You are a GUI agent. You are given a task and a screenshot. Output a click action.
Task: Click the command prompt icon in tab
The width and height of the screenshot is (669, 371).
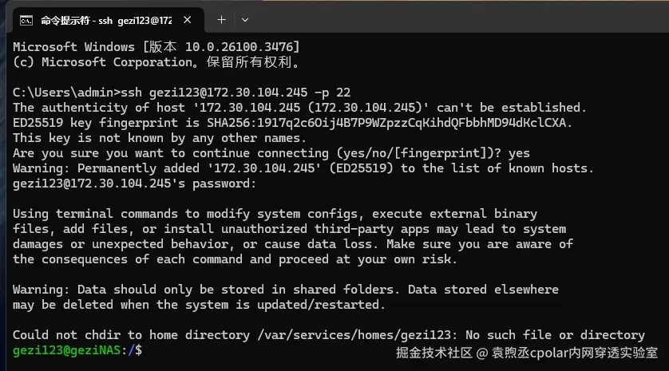click(26, 19)
